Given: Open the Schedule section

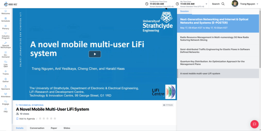Looking at the screenshot, I should point(6,20).
